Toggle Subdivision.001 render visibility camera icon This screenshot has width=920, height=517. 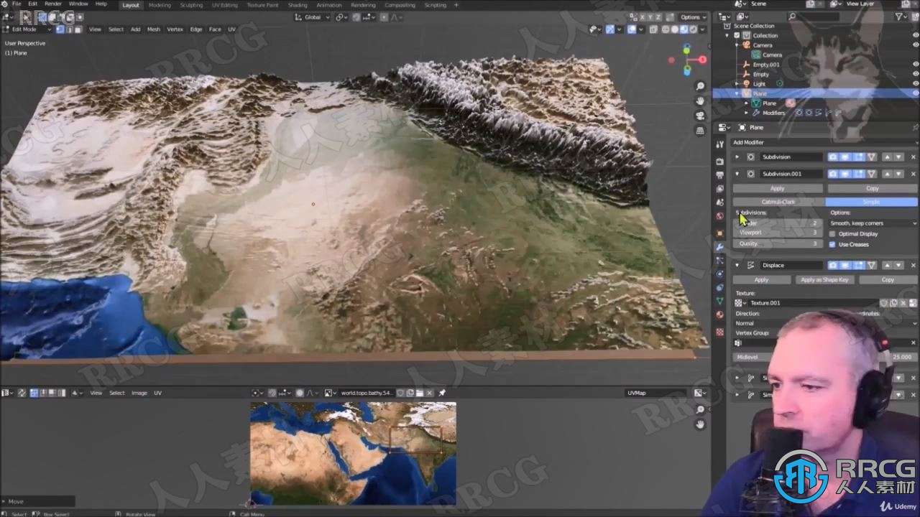pos(833,174)
